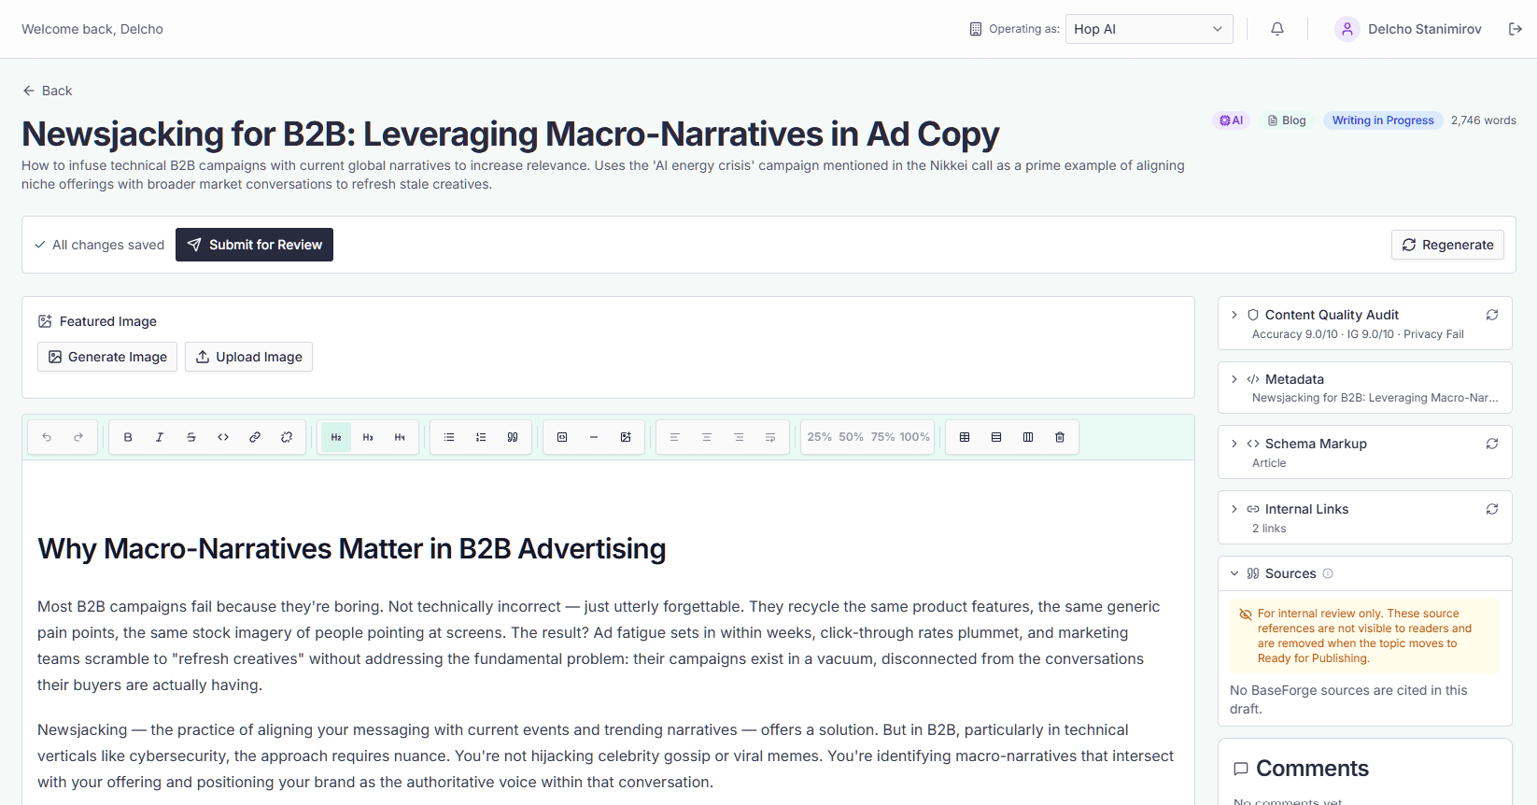Click the article title heading

[x=510, y=134]
